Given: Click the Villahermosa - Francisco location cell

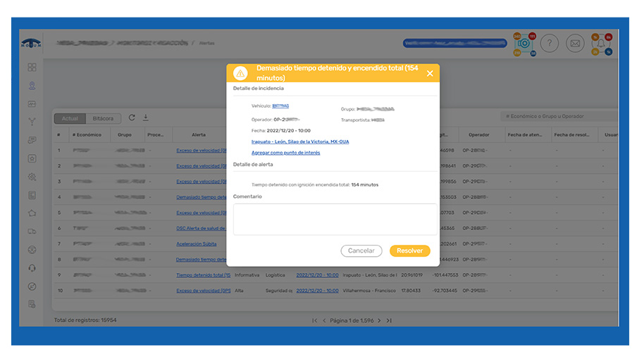Looking at the screenshot, I should coord(369,291).
